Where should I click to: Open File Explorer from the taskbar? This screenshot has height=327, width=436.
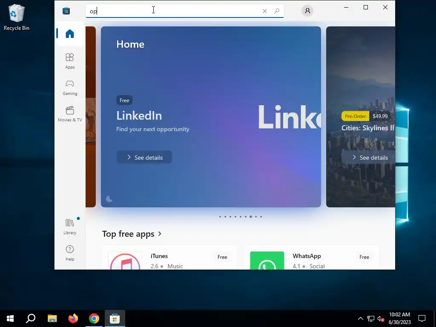coord(52,318)
